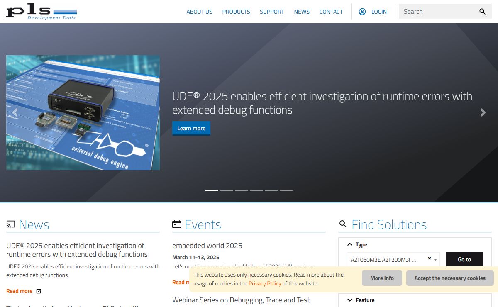
Task: Accept the necessary cookies
Action: pos(450,278)
